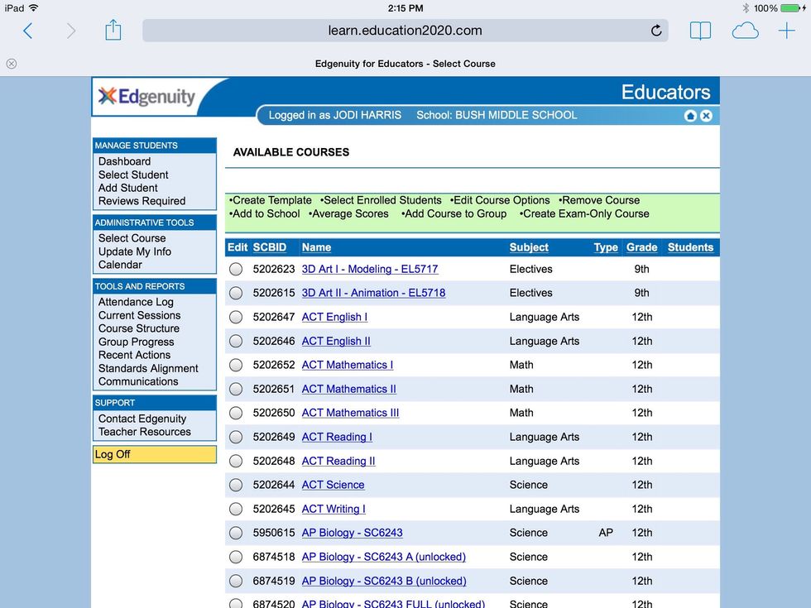This screenshot has width=811, height=608.
Task: Choose the ACT Science course radio button
Action: click(x=236, y=485)
